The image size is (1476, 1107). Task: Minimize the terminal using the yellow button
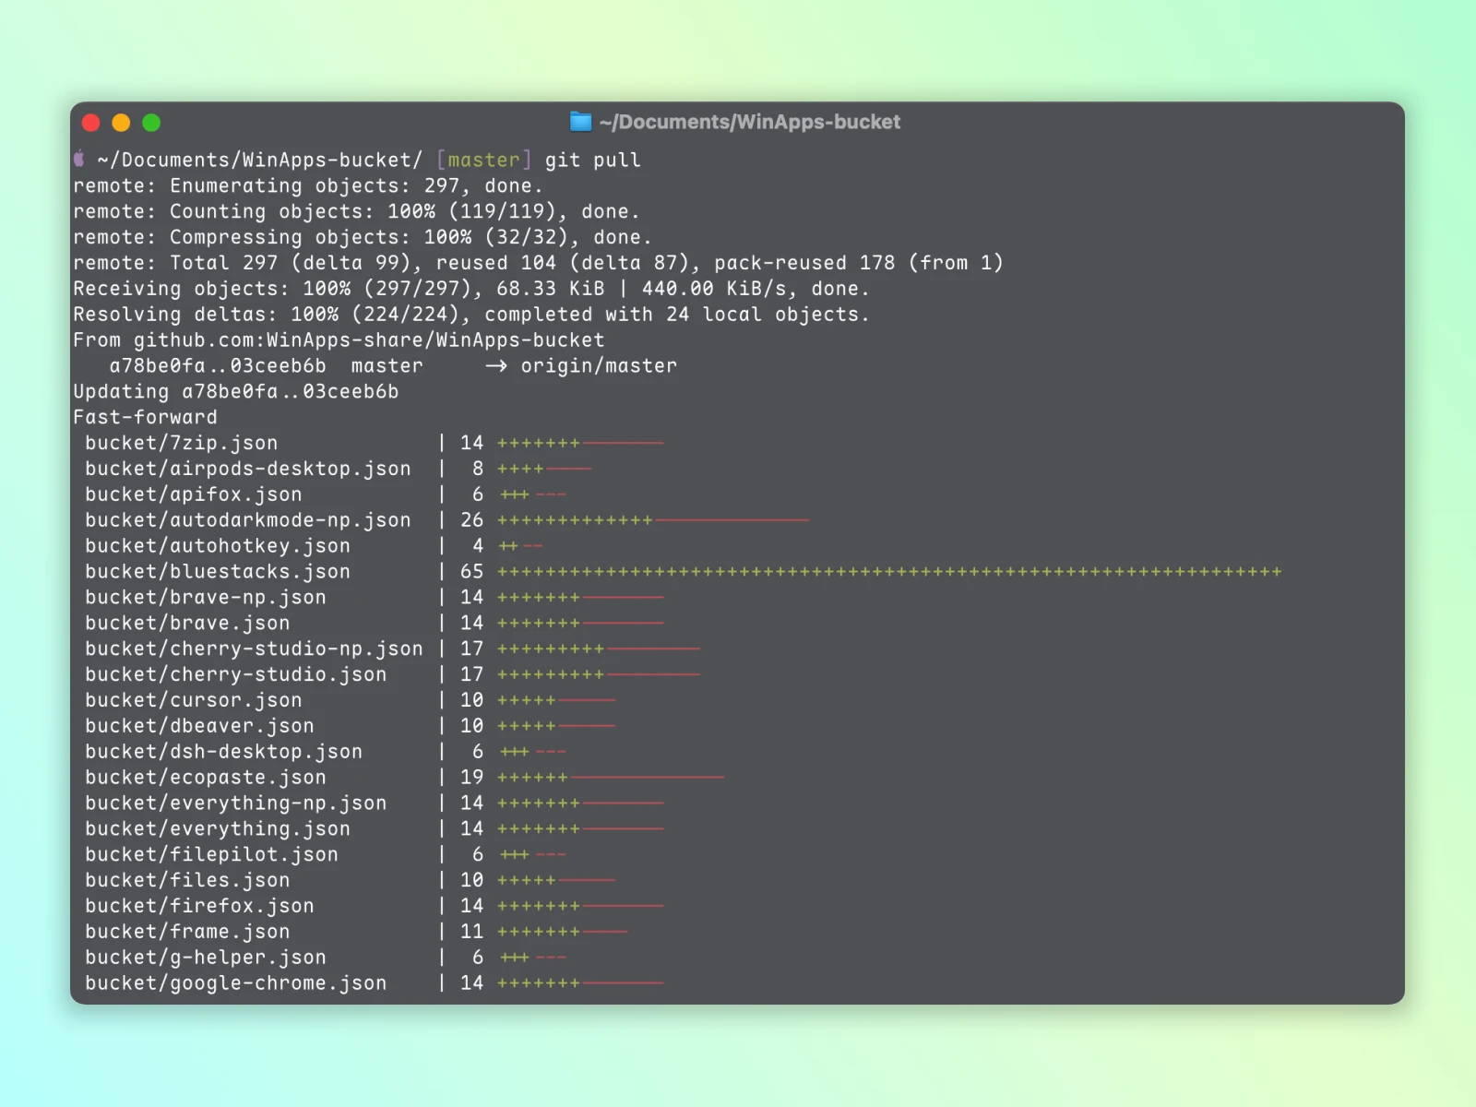(121, 123)
